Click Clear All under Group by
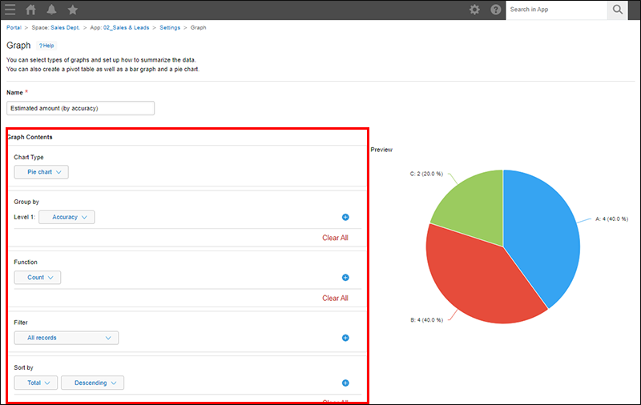Image resolution: width=641 pixels, height=405 pixels. (x=335, y=238)
